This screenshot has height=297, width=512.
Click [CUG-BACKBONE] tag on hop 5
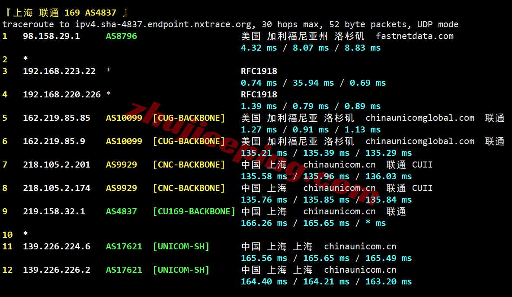(x=189, y=118)
